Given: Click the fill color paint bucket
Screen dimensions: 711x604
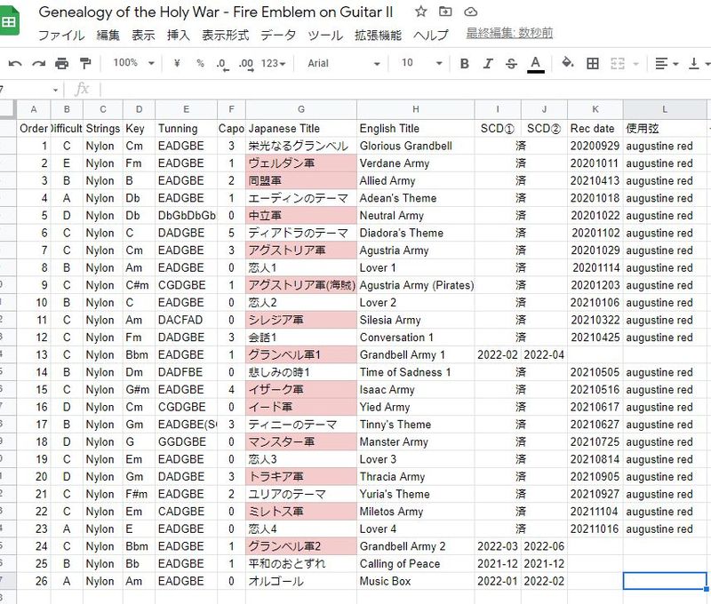Looking at the screenshot, I should coord(568,63).
